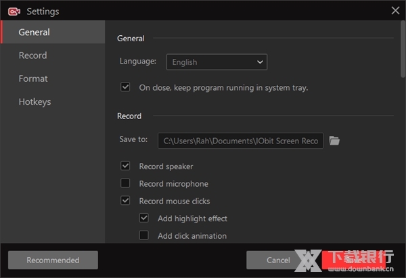Image resolution: width=406 pixels, height=278 pixels.
Task: Open Language combo box showing English
Action: pyautogui.click(x=210, y=62)
